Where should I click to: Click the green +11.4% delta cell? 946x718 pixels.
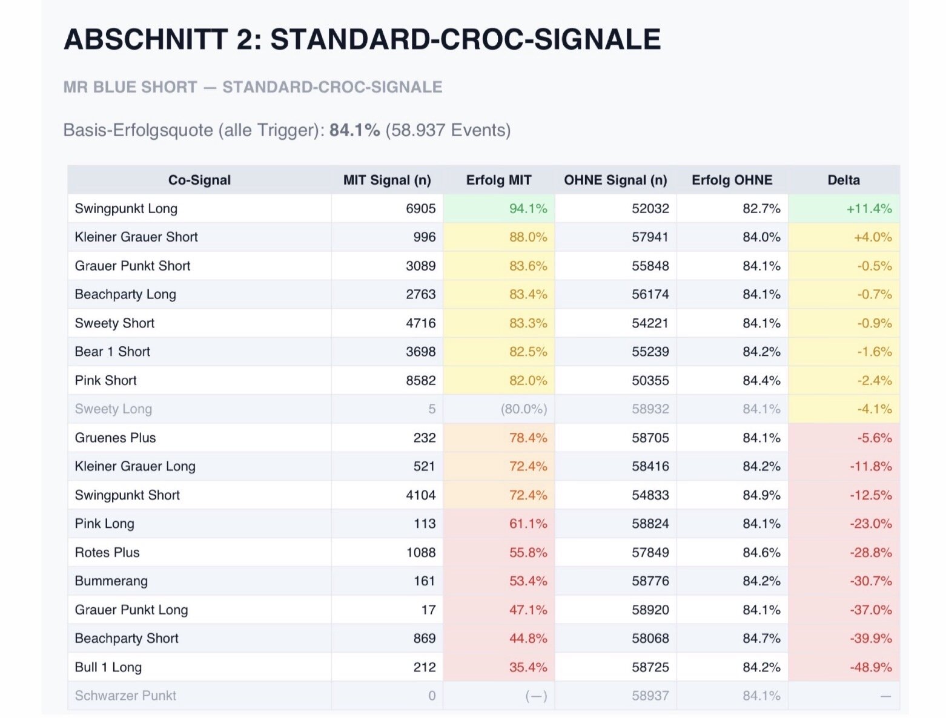869,209
